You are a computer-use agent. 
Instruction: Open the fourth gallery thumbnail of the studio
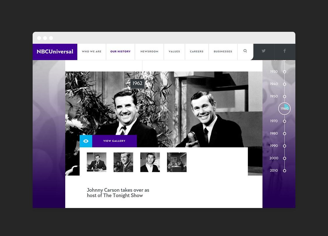(x=177, y=162)
